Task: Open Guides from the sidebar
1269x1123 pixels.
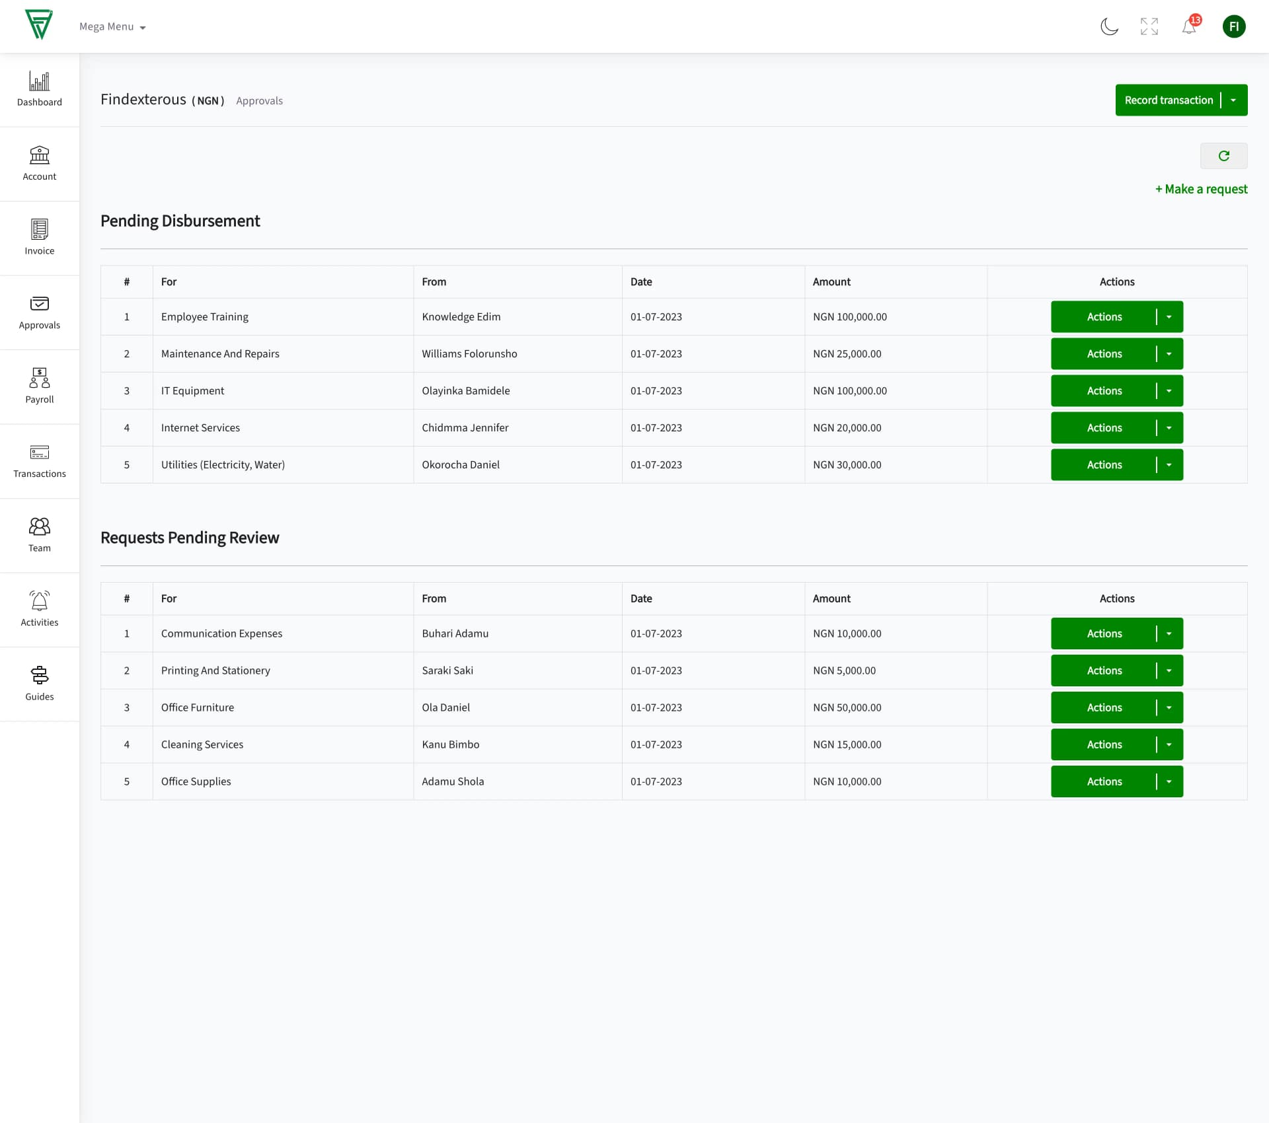Action: coord(40,684)
